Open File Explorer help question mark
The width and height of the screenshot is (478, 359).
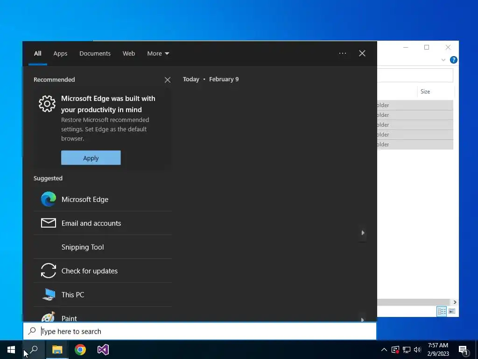pos(454,60)
